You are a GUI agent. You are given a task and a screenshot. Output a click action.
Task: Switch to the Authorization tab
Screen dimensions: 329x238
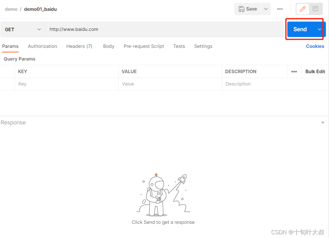pyautogui.click(x=42, y=46)
